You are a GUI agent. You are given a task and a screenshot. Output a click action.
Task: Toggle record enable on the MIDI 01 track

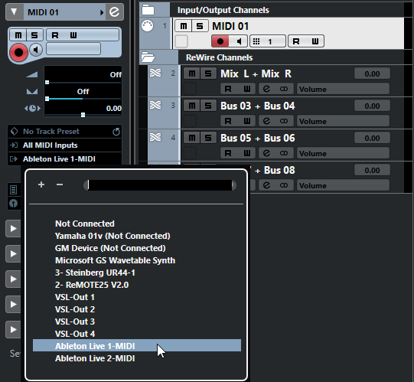220,41
